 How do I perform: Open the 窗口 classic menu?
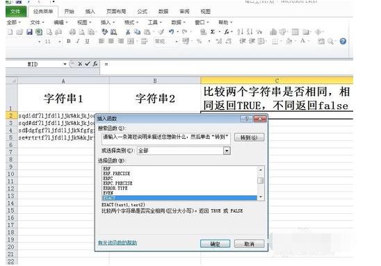pyautogui.click(x=202, y=22)
